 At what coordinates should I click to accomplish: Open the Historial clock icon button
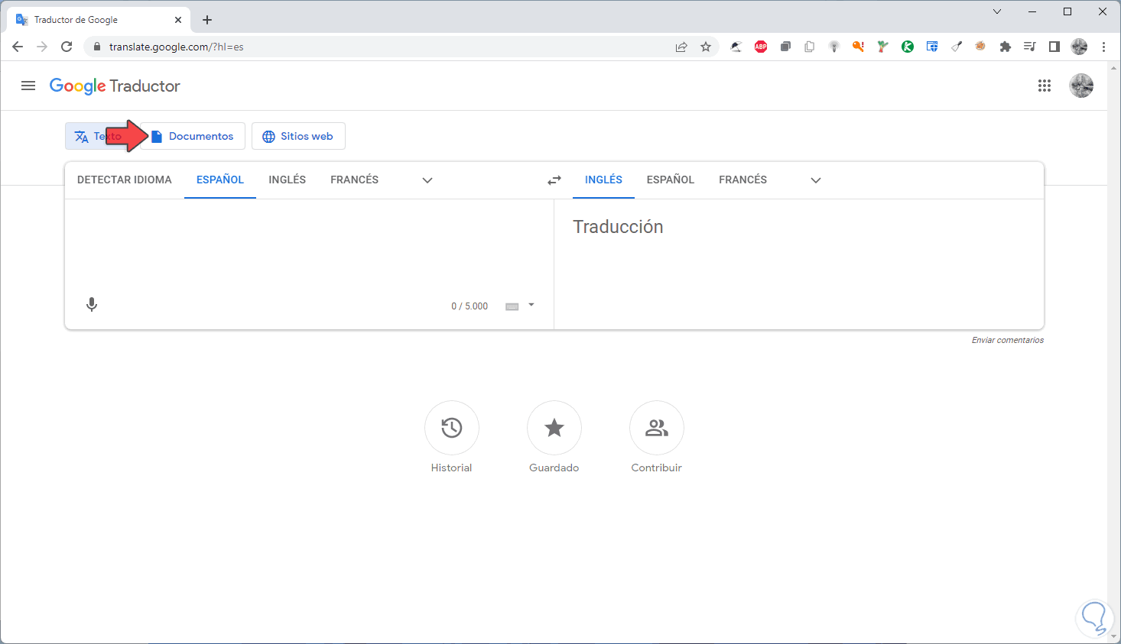tap(452, 428)
